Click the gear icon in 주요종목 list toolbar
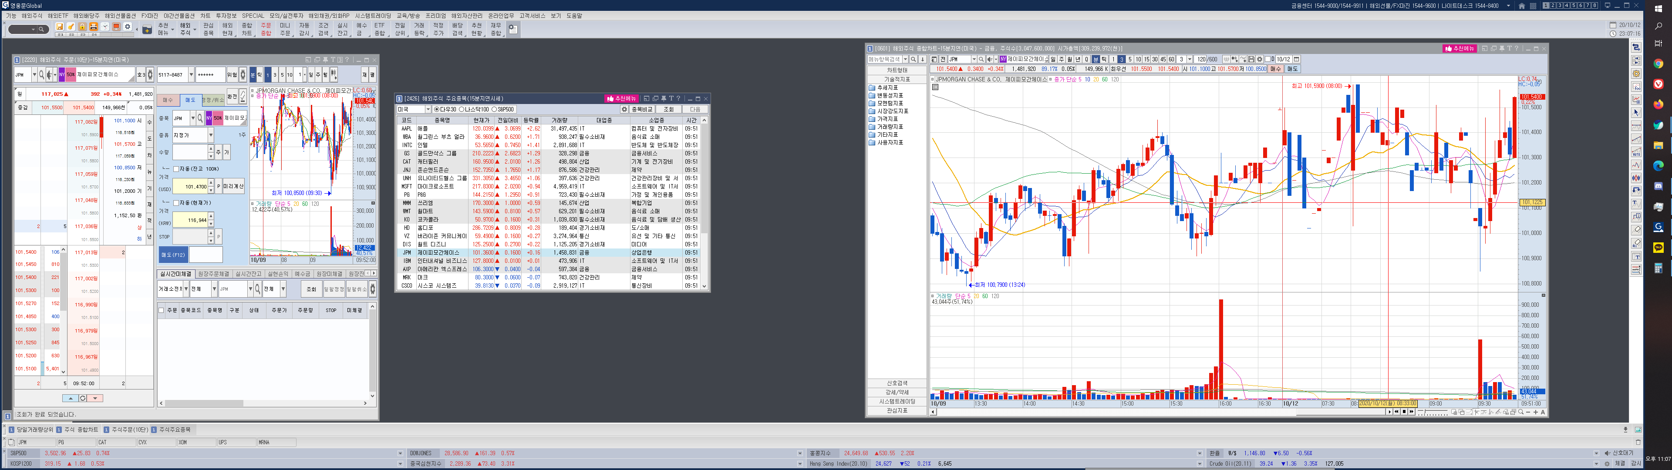This screenshot has width=1672, height=470. (624, 109)
